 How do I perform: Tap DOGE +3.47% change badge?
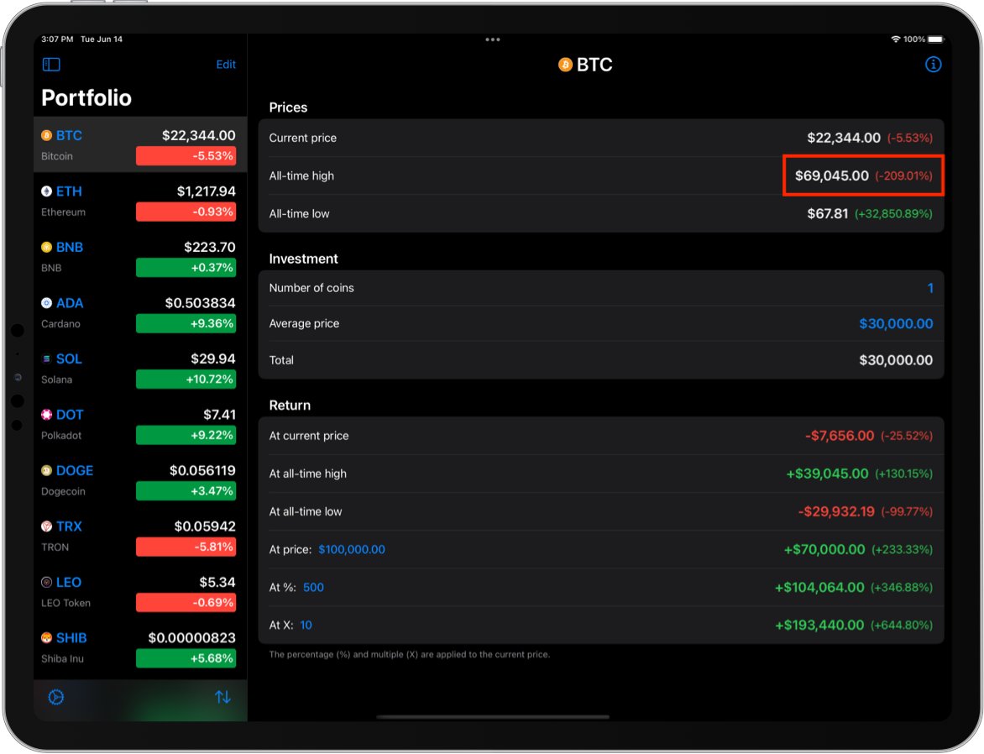[x=186, y=491]
